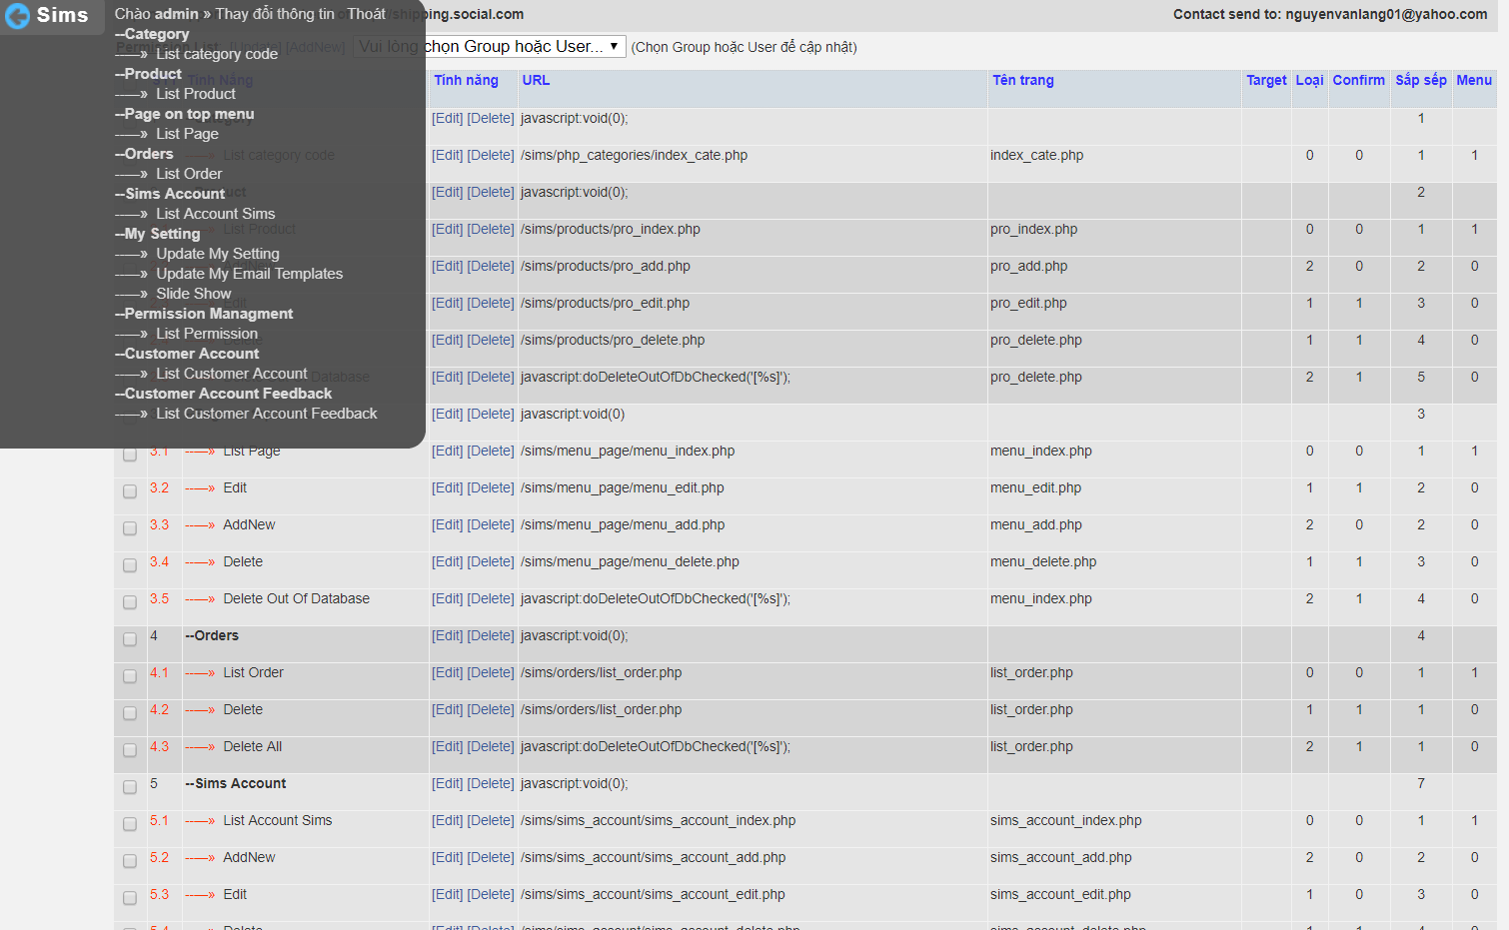
Task: Click the Loại column header
Action: pos(1309,80)
